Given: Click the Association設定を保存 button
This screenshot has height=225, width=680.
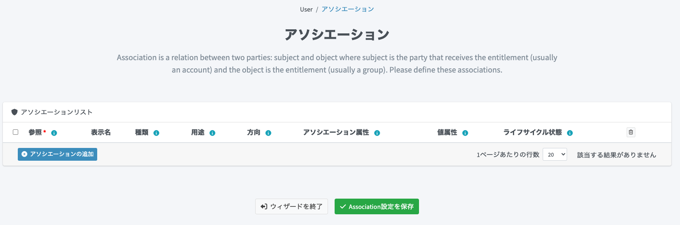Looking at the screenshot, I should click(376, 206).
